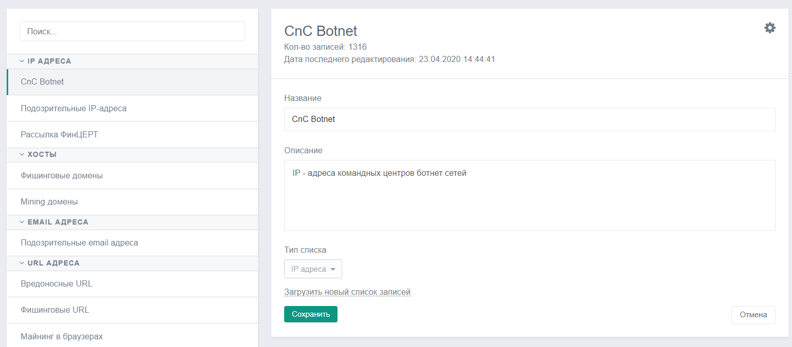Click the Отмена button
This screenshot has width=792, height=347.
tap(753, 315)
